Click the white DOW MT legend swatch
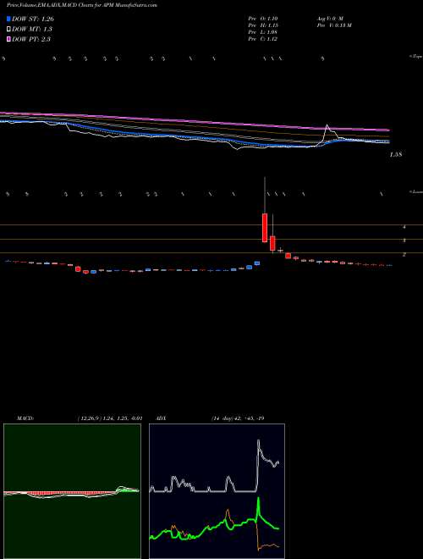Image resolution: width=423 pixels, height=559 pixels. [x=9, y=29]
